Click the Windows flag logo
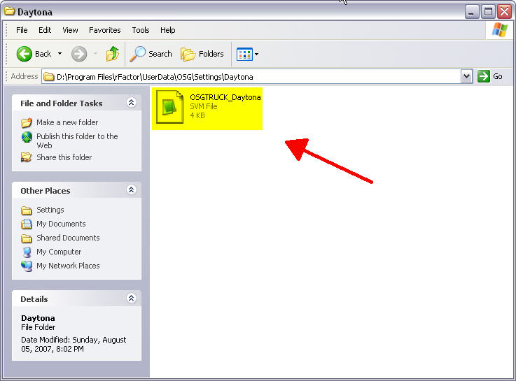This screenshot has height=381, width=516. [x=500, y=30]
